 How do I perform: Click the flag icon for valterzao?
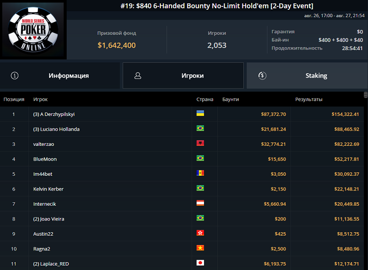(x=200, y=143)
